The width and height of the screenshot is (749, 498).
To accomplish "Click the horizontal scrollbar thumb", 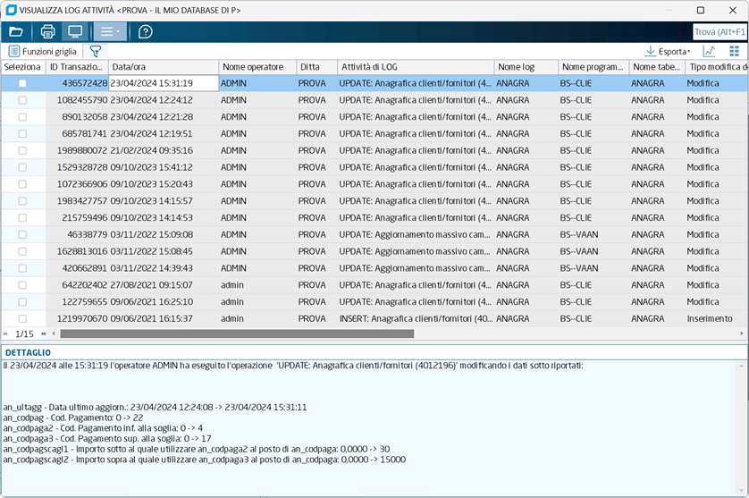I will (237, 333).
